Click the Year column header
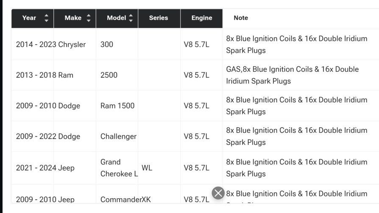The width and height of the screenshot is (379, 213). 29,18
